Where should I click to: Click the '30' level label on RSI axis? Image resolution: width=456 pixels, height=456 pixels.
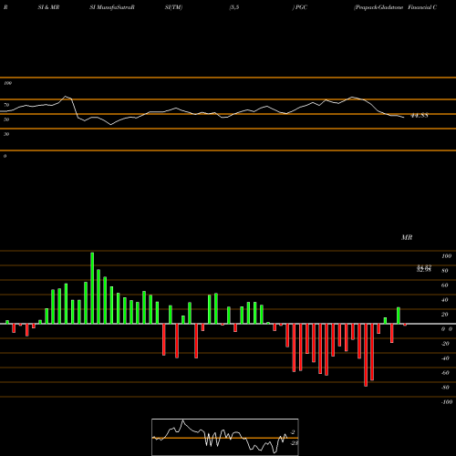click(x=6, y=134)
